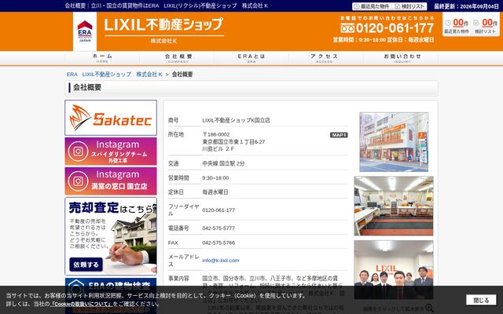
Task: Open Cookieの取扱いについて link
Action: 80,304
